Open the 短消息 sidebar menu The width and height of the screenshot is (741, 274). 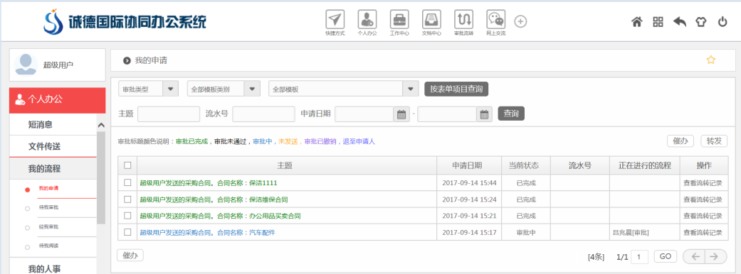point(53,125)
